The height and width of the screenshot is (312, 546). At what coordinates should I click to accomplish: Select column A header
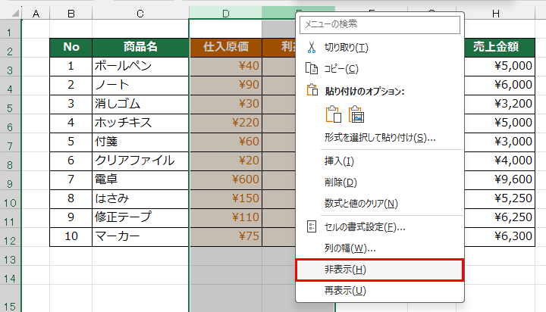click(x=36, y=13)
